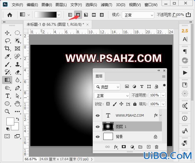
Task: Select the Object Selection tool
Action: point(17,41)
